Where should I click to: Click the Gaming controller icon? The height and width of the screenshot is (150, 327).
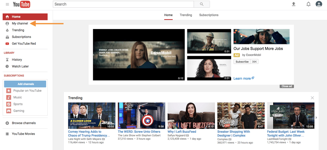pos(9,111)
